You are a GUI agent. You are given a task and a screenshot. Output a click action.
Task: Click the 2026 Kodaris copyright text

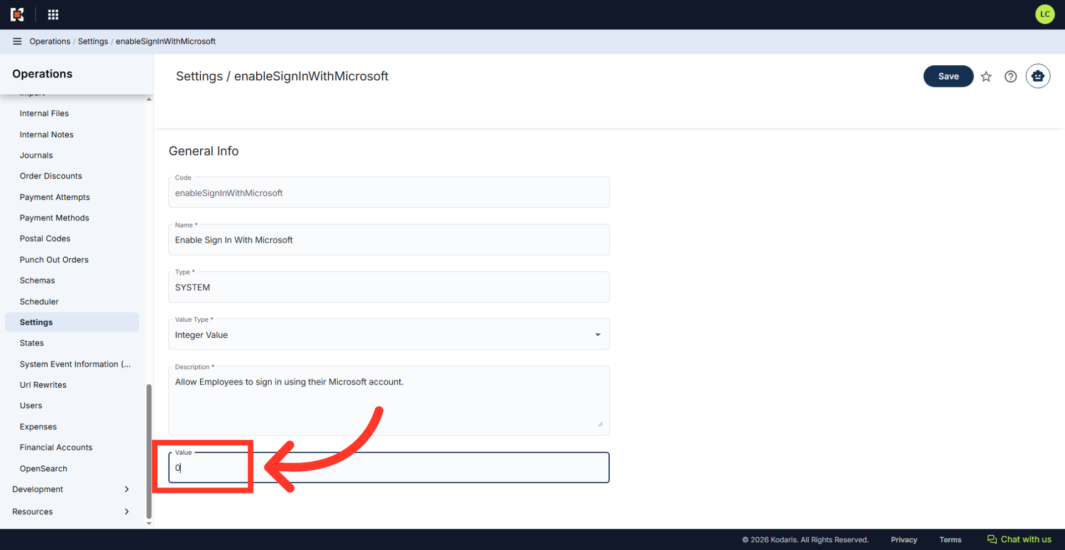click(x=805, y=539)
